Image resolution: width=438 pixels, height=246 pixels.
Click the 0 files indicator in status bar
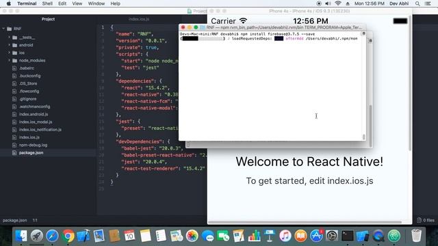point(426,220)
